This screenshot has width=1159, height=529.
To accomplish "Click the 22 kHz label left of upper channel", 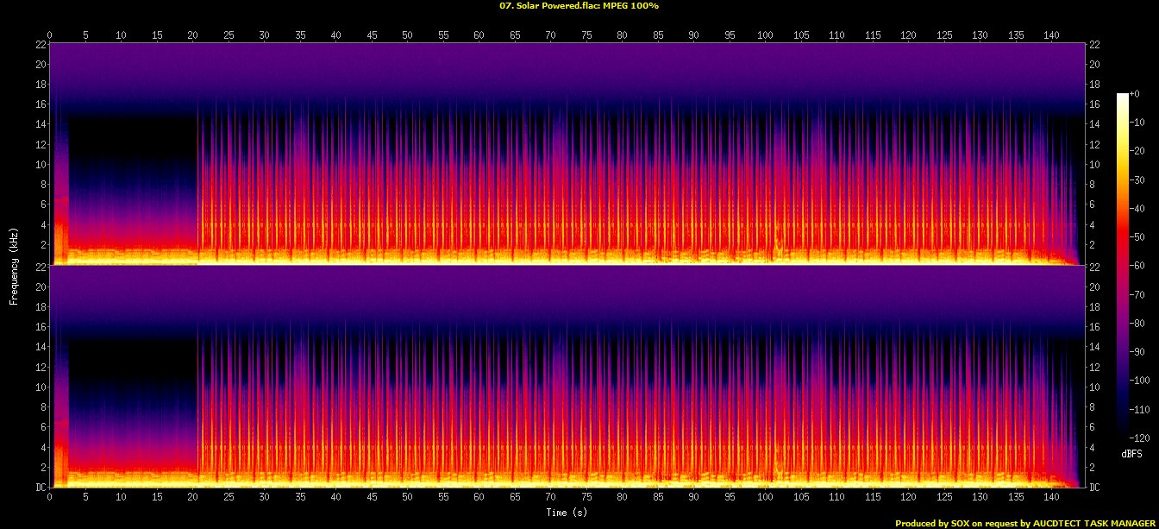I will tap(40, 45).
